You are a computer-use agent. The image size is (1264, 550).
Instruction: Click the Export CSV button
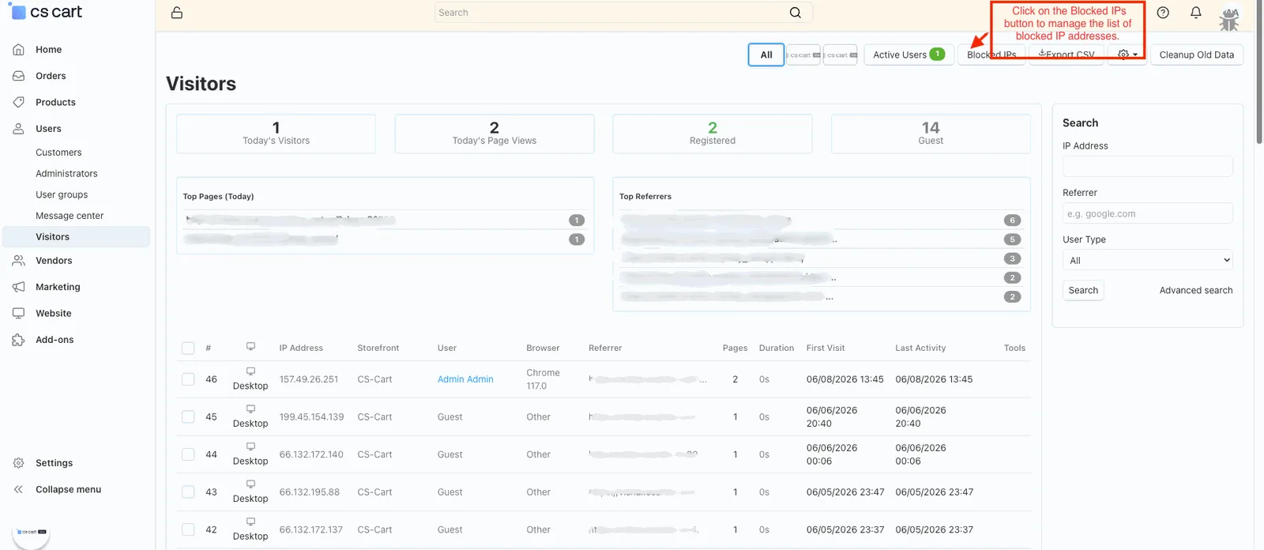click(1066, 55)
